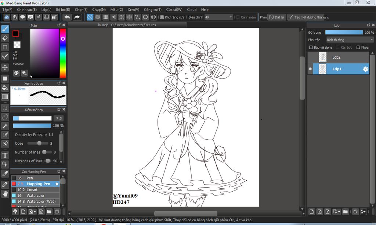Click the foreground black color swatch

(x=15, y=33)
